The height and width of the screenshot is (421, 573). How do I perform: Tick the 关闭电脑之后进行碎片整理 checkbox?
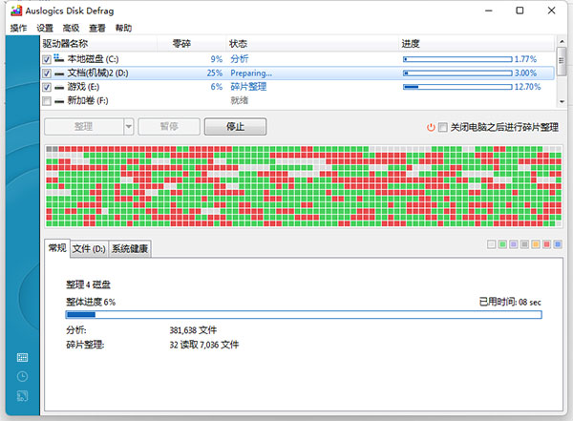442,127
